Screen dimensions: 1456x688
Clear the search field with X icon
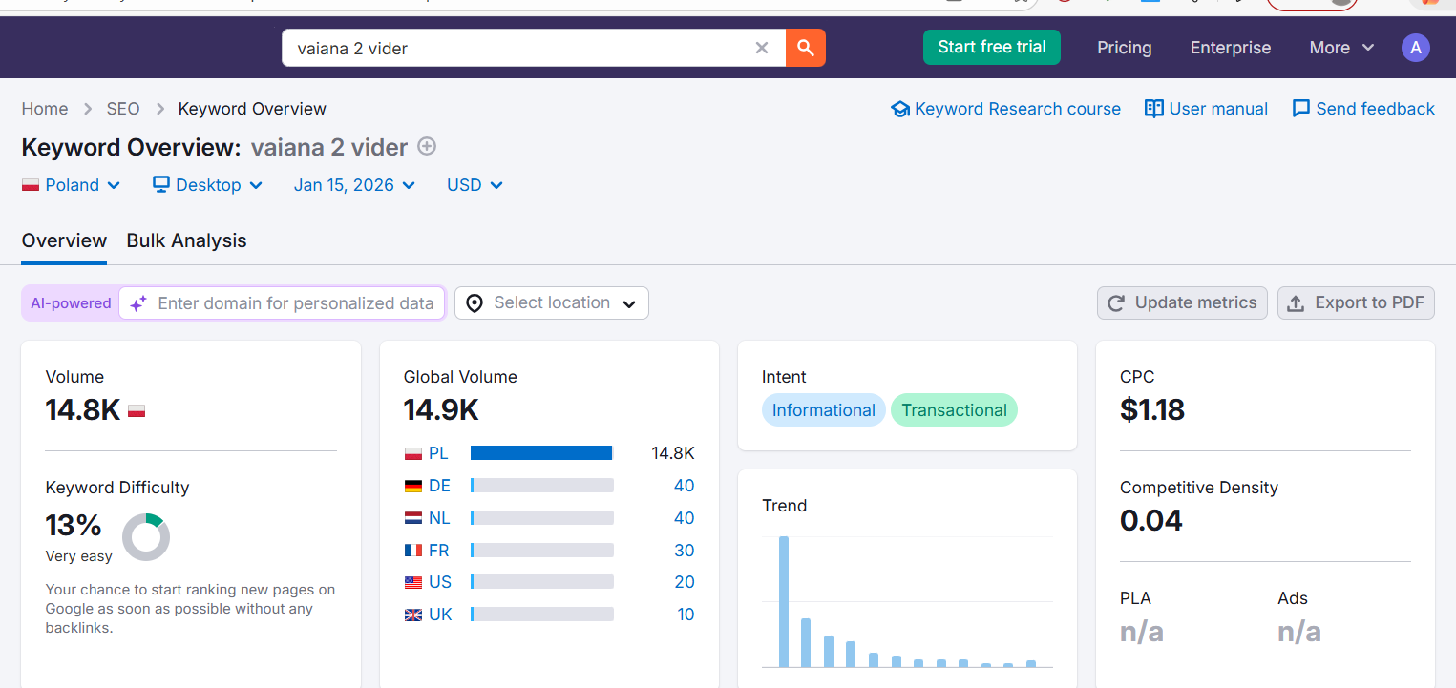click(762, 48)
